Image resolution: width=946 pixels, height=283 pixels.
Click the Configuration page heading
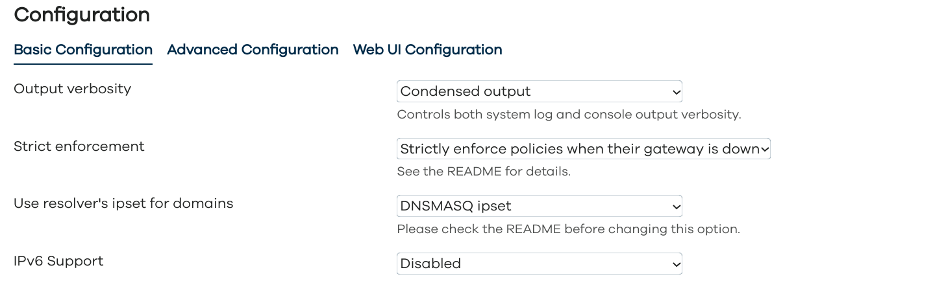82,15
